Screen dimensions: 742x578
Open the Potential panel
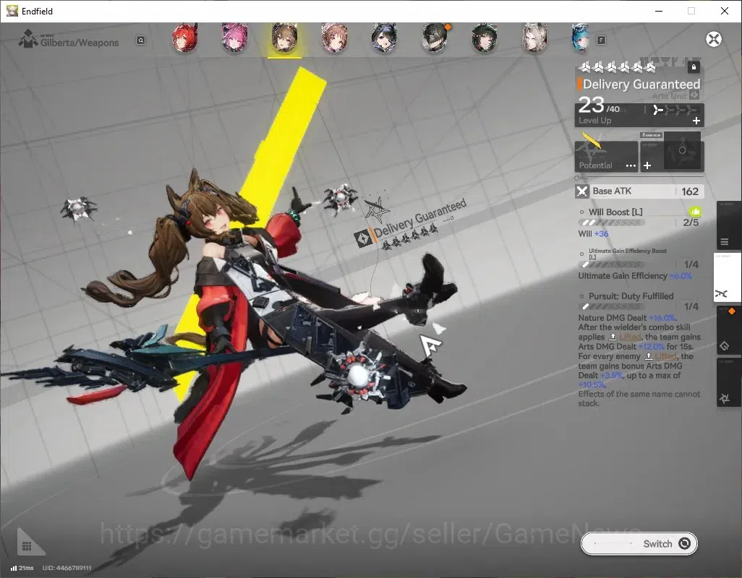[607, 156]
